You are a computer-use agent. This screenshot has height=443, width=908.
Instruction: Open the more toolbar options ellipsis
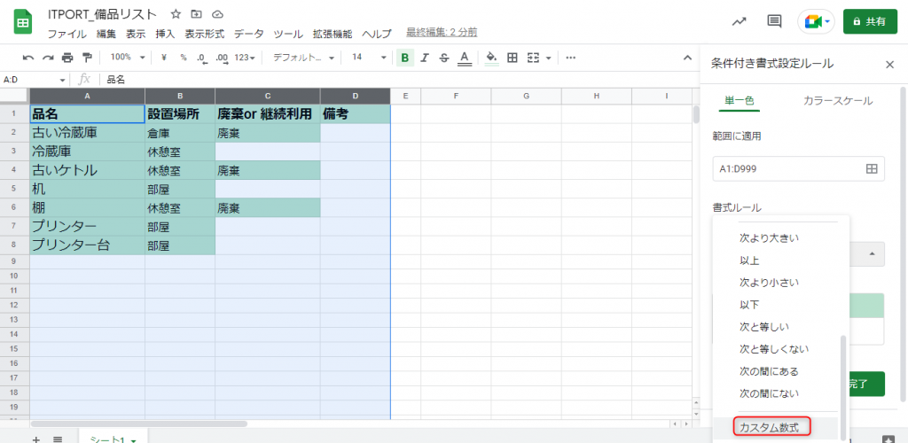(570, 58)
